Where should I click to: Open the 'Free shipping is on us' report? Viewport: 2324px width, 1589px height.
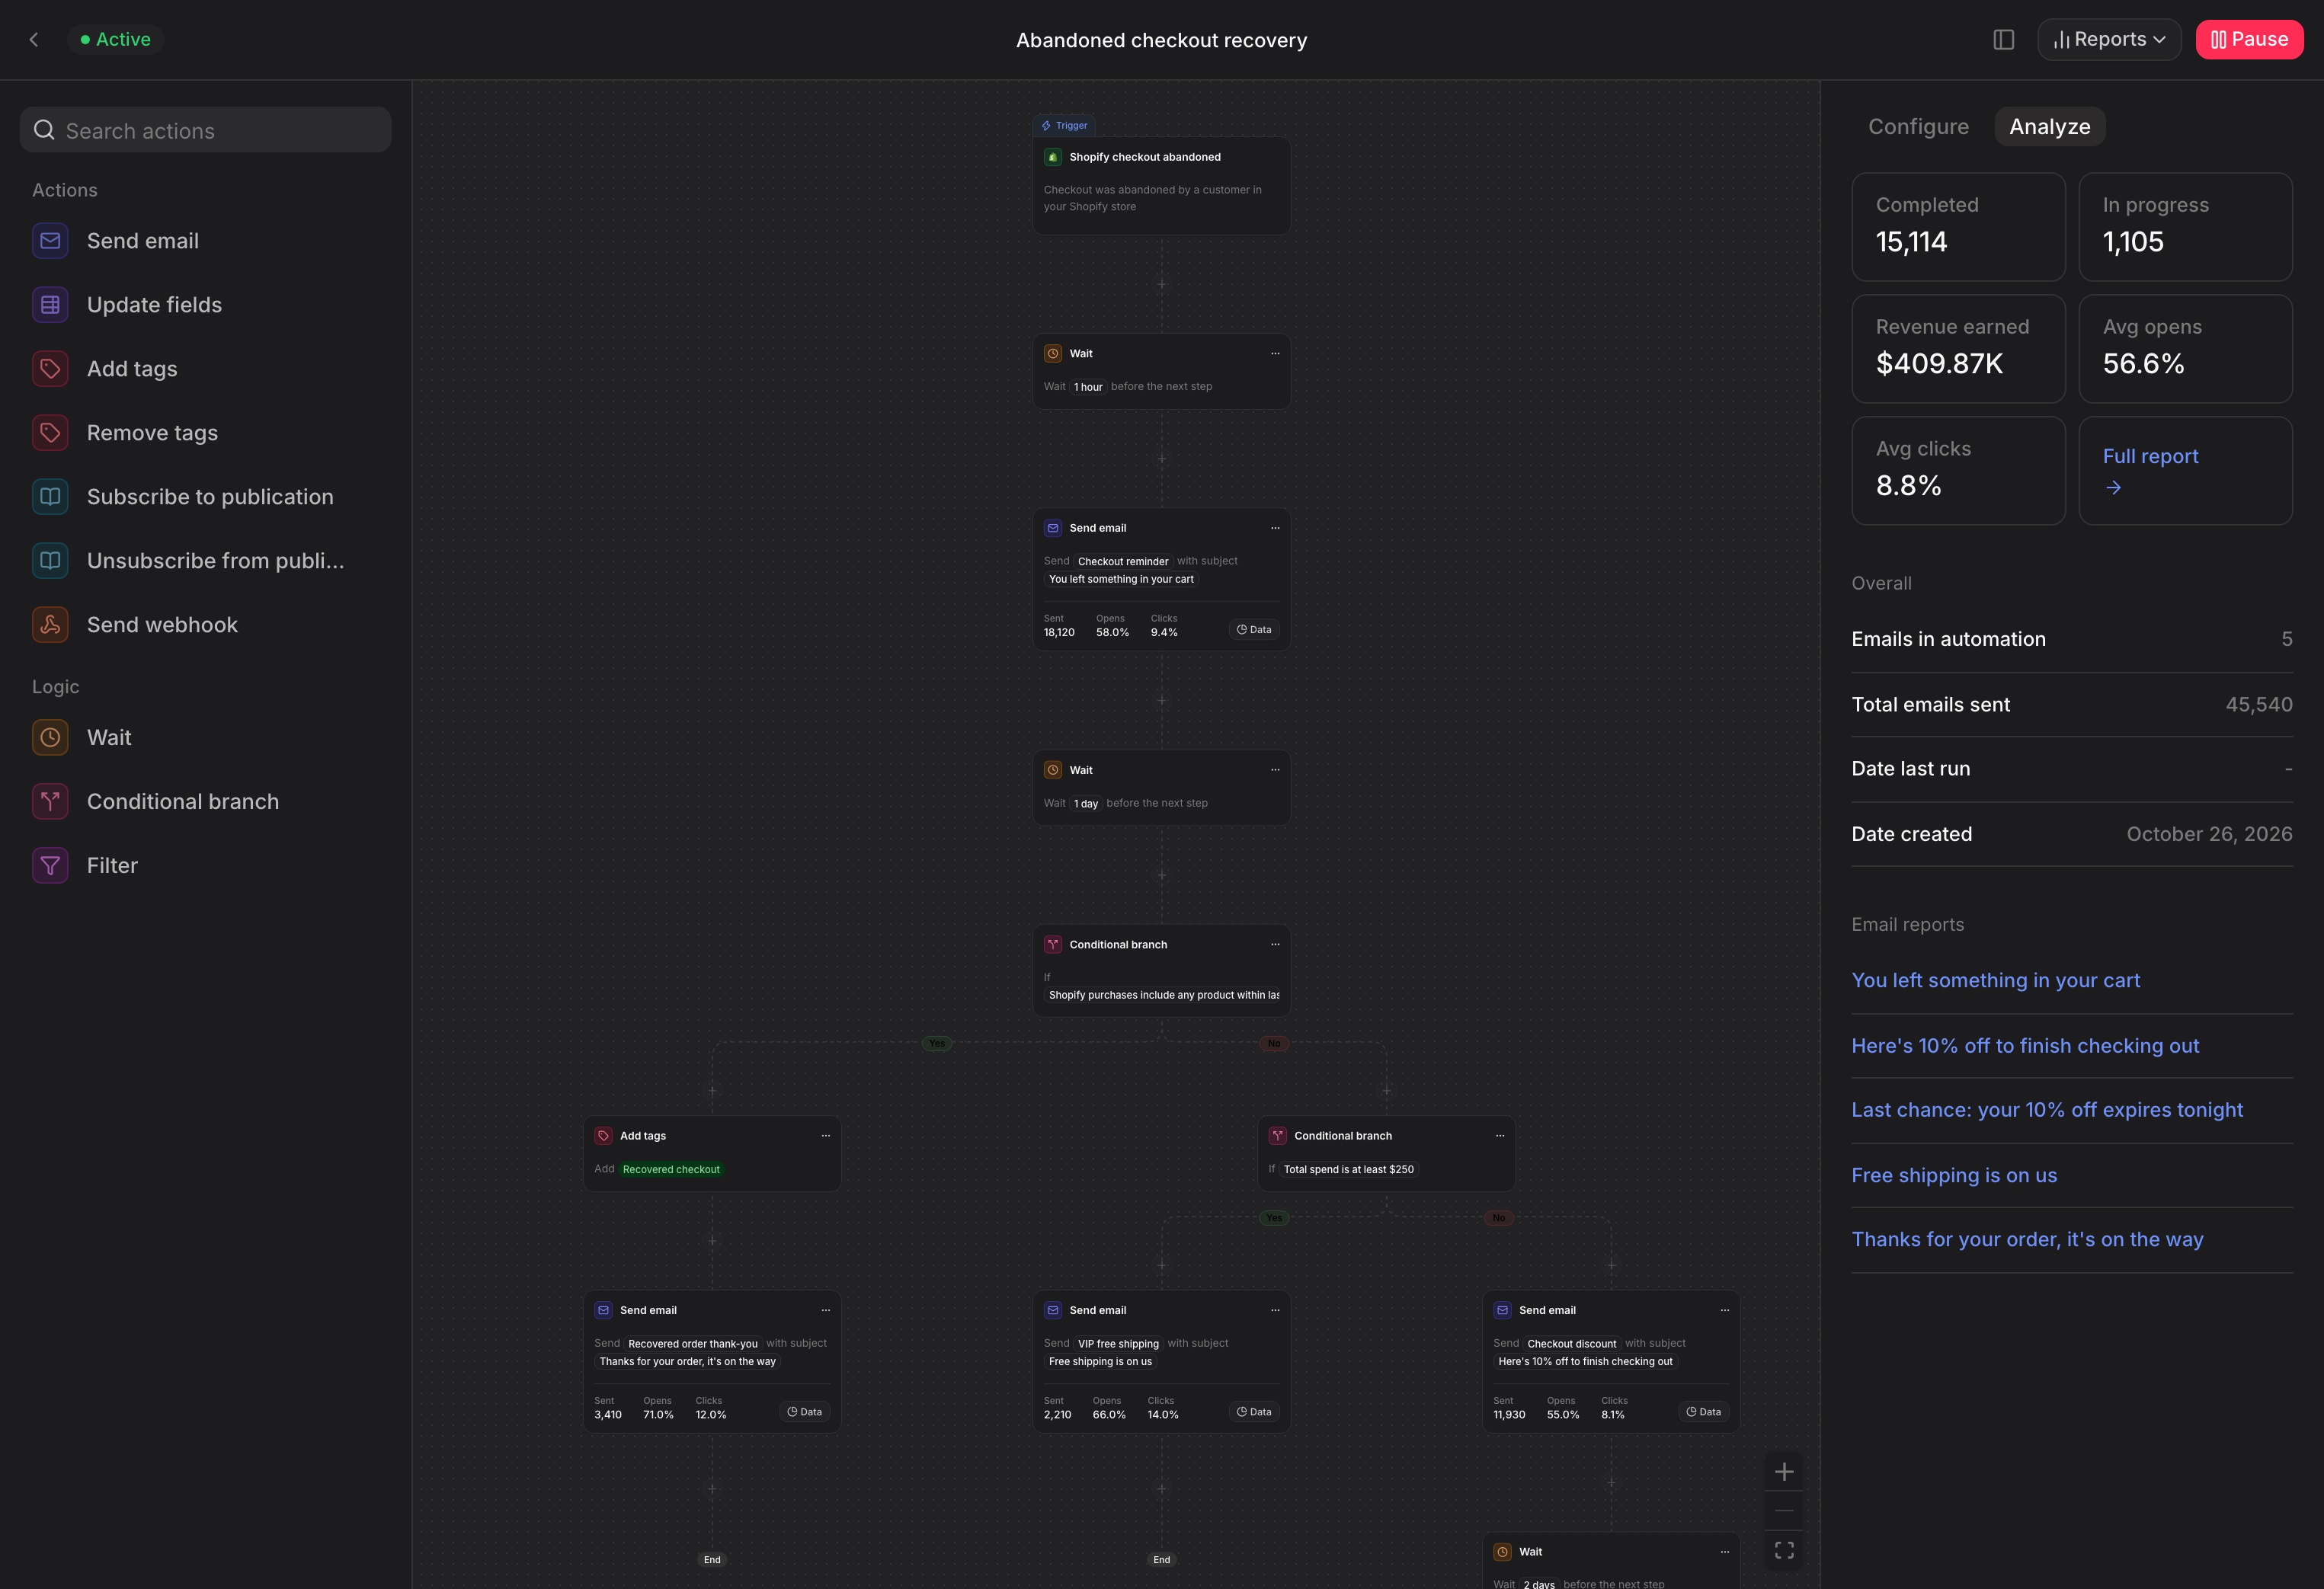tap(1954, 1176)
